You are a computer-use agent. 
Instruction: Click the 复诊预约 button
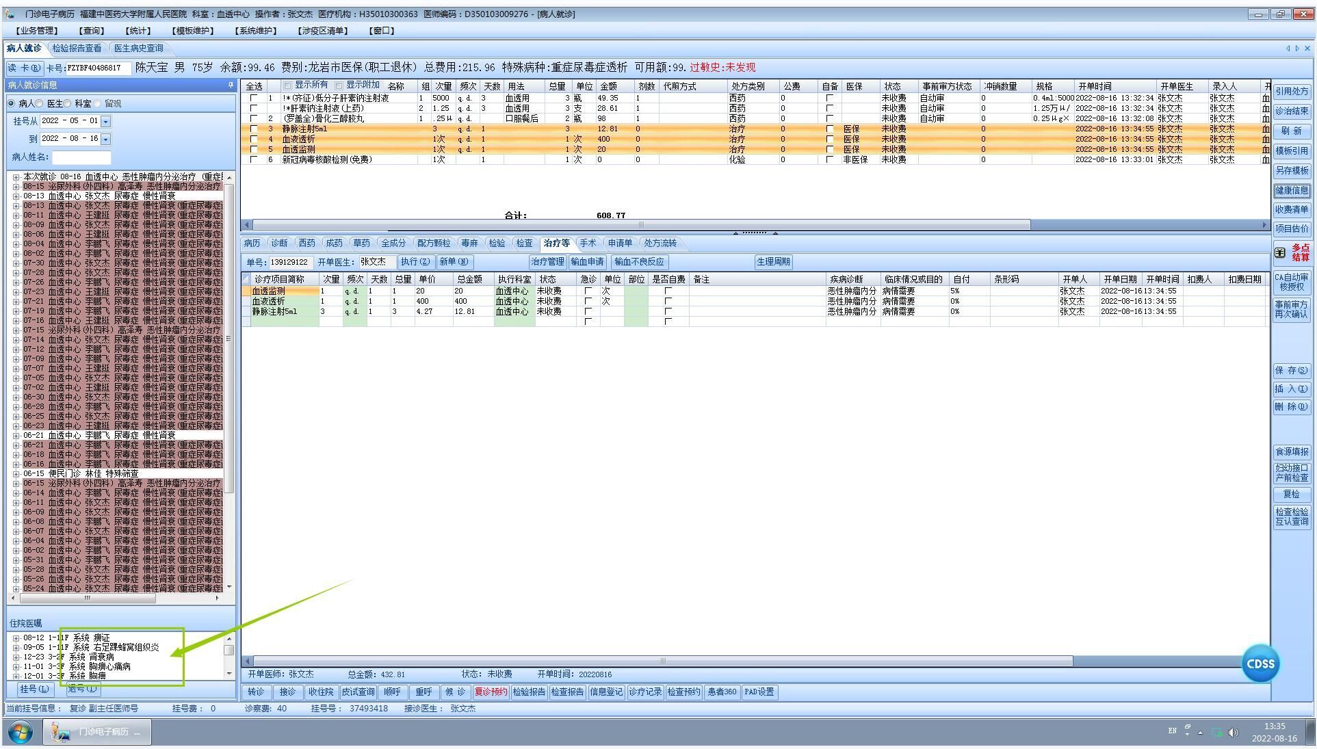pyautogui.click(x=491, y=692)
